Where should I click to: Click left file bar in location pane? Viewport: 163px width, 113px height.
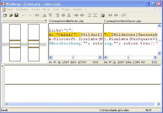(x=15, y=43)
